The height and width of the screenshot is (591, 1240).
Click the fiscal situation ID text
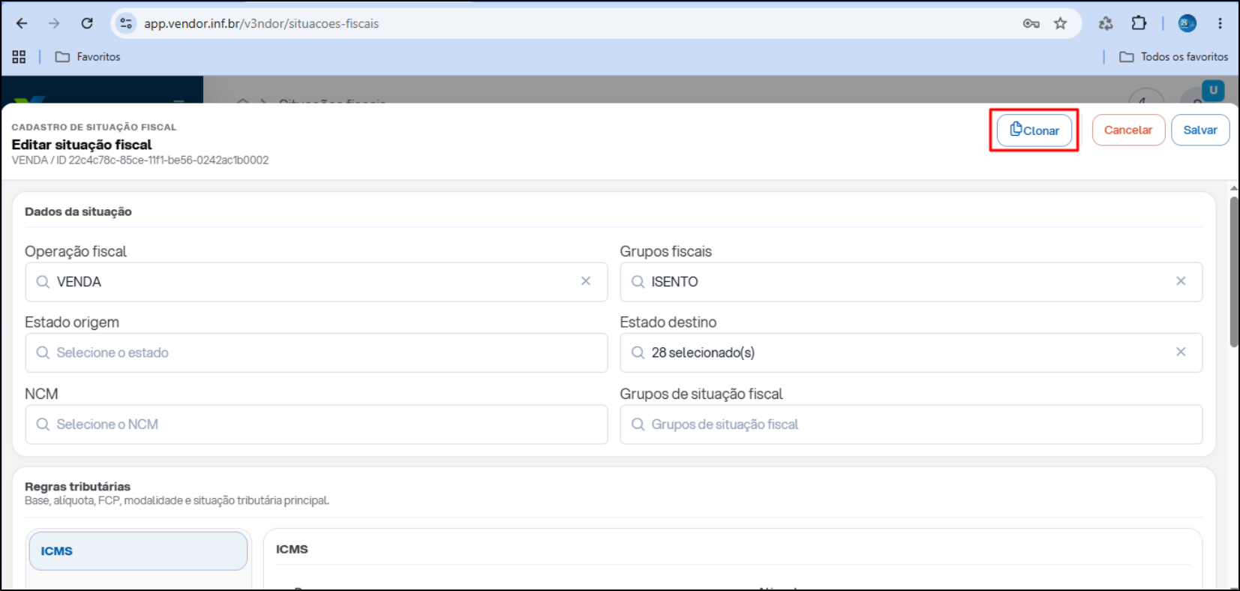click(140, 160)
